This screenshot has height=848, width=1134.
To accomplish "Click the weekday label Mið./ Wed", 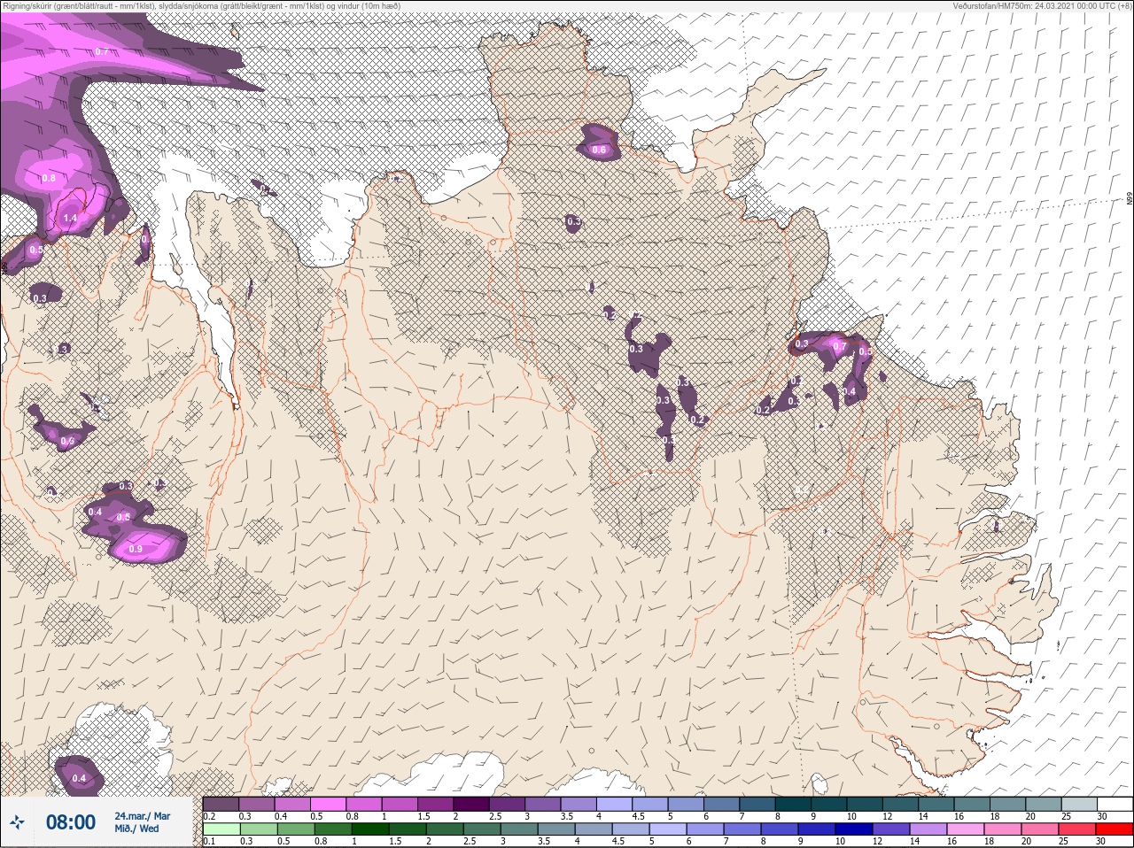I will click(x=137, y=829).
